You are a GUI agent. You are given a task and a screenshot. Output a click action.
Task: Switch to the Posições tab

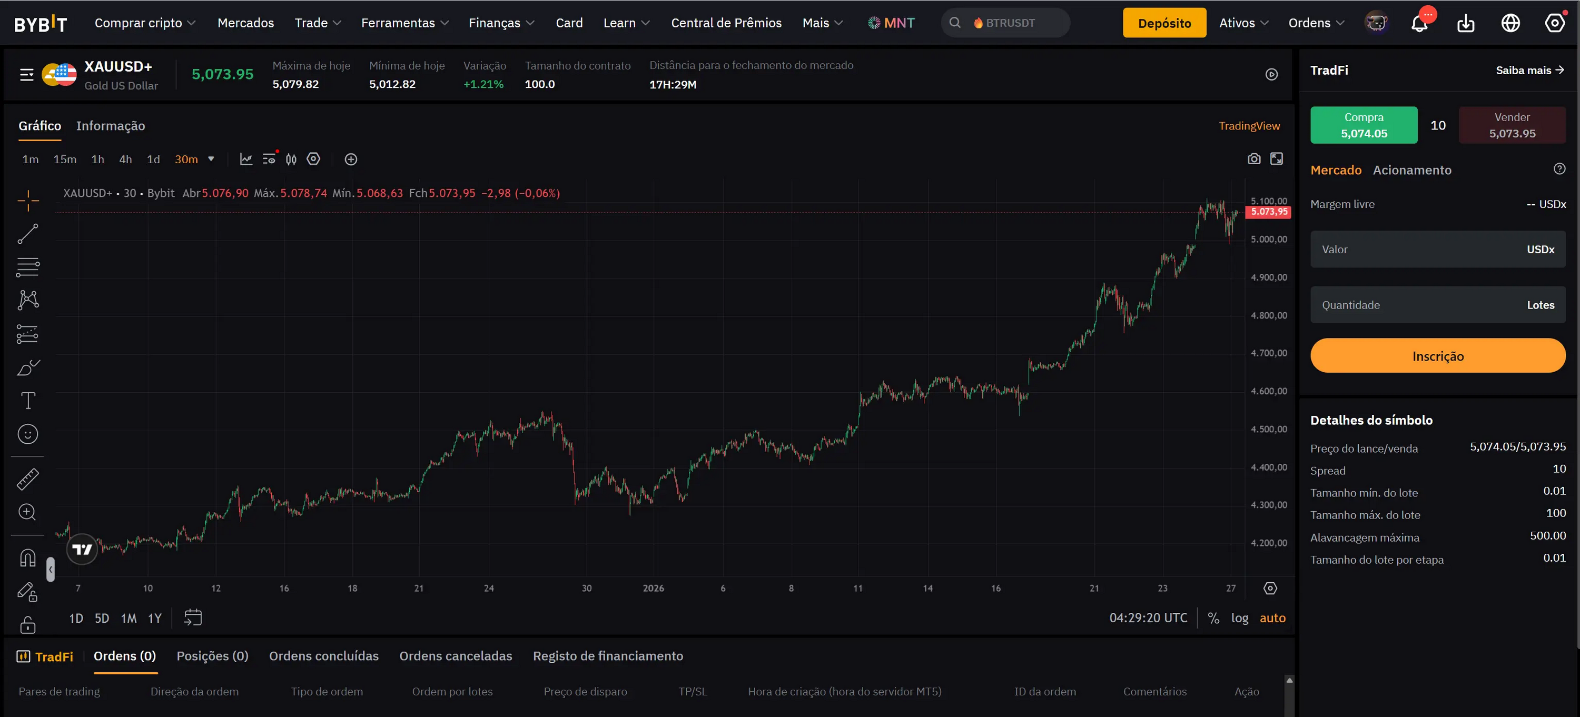[x=212, y=656]
